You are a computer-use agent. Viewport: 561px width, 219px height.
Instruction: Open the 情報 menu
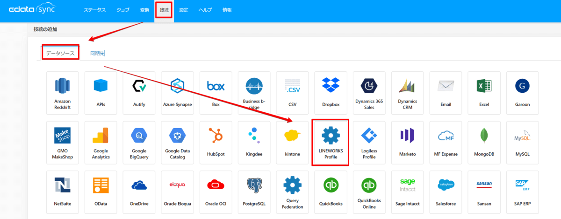(227, 10)
